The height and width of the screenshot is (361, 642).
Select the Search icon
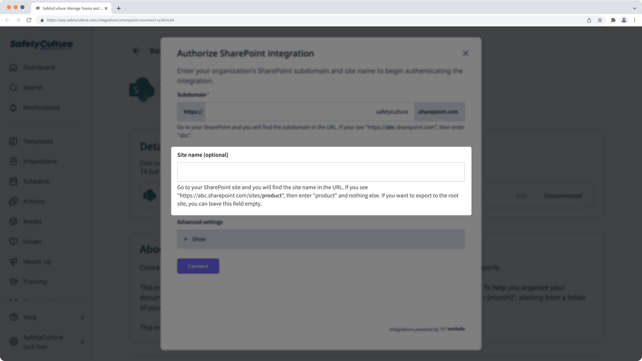pos(32,87)
